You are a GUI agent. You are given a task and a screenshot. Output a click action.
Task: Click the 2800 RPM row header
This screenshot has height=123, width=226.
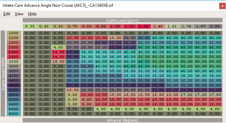click(14, 57)
